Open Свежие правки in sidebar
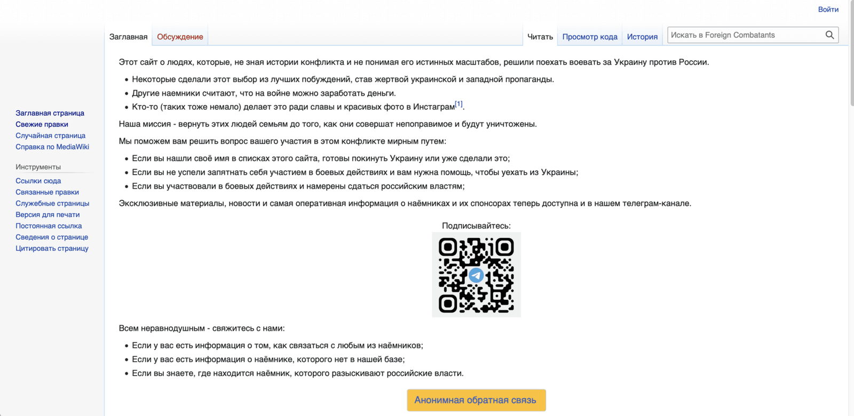This screenshot has height=416, width=854. click(42, 124)
